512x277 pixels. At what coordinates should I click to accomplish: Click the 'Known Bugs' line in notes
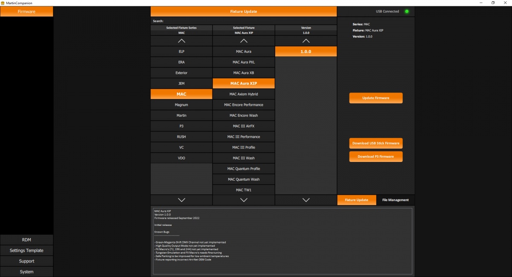(x=163, y=232)
